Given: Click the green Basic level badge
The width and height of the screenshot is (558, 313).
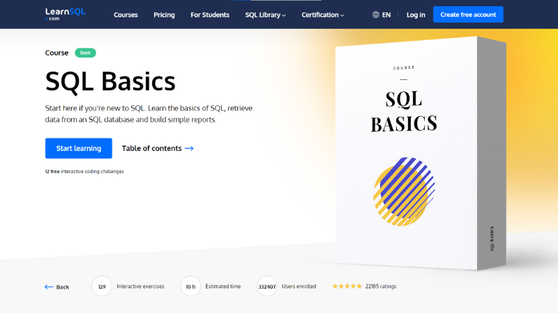Looking at the screenshot, I should tap(85, 53).
